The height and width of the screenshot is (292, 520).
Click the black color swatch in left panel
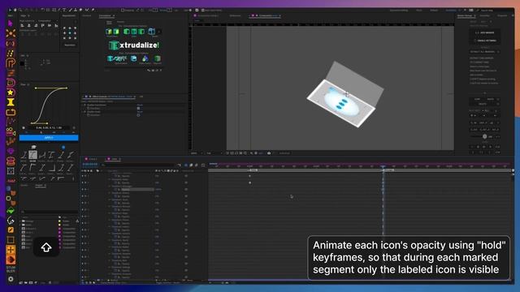click(x=22, y=63)
